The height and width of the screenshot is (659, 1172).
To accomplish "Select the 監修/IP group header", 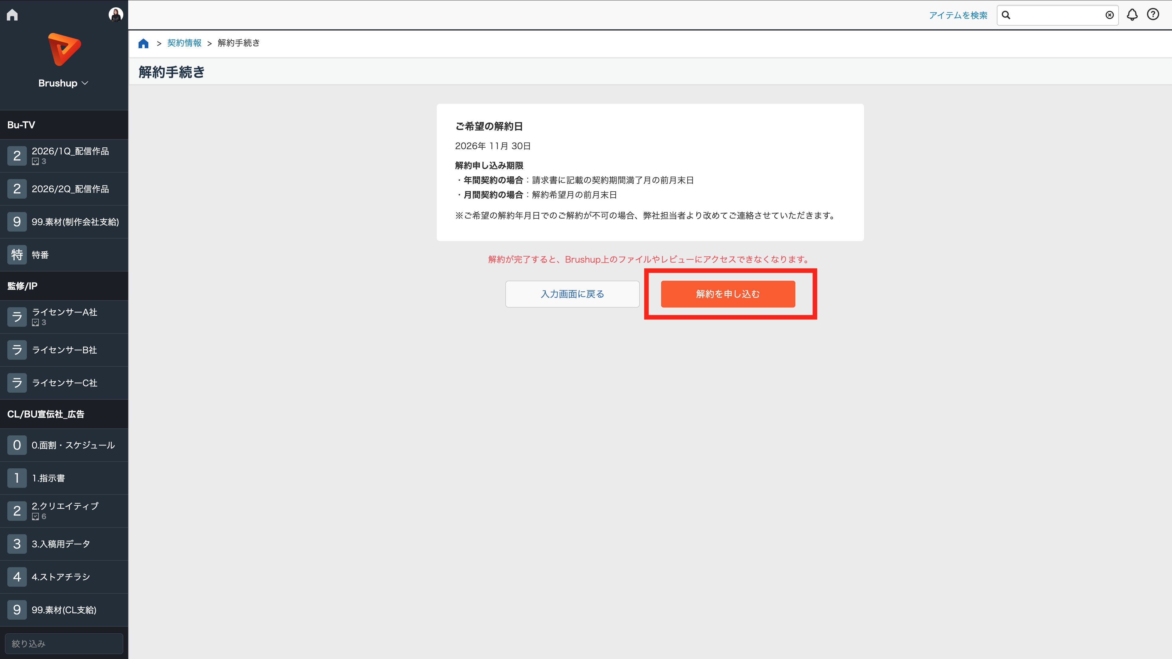I will pyautogui.click(x=64, y=286).
